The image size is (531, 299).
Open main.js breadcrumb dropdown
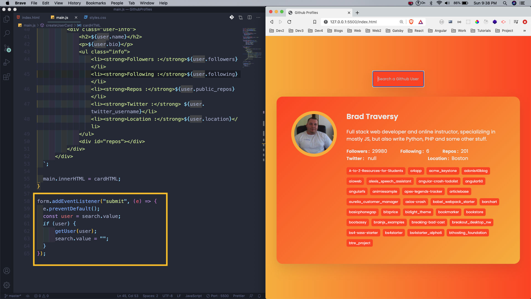click(27, 25)
